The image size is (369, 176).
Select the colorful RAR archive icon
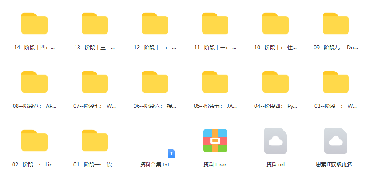point(215,141)
